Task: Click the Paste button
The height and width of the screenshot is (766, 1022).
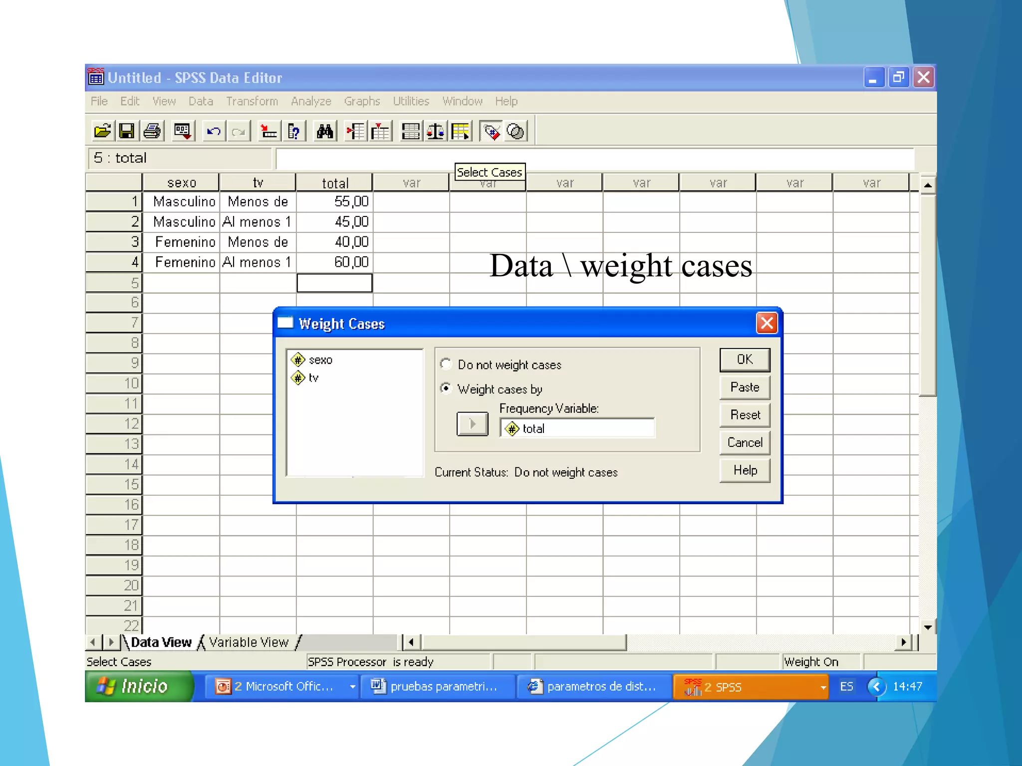Action: [x=745, y=387]
